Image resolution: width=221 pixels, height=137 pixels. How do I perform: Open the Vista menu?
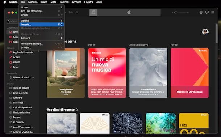point(53,2)
